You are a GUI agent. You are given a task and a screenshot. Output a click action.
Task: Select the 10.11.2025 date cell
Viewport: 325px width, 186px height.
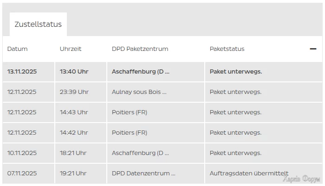(x=22, y=153)
